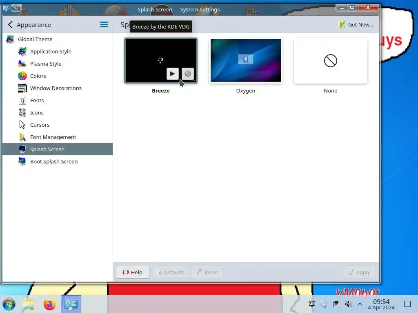418x313 pixels.
Task: Click the Breeze label text
Action: pos(161,91)
